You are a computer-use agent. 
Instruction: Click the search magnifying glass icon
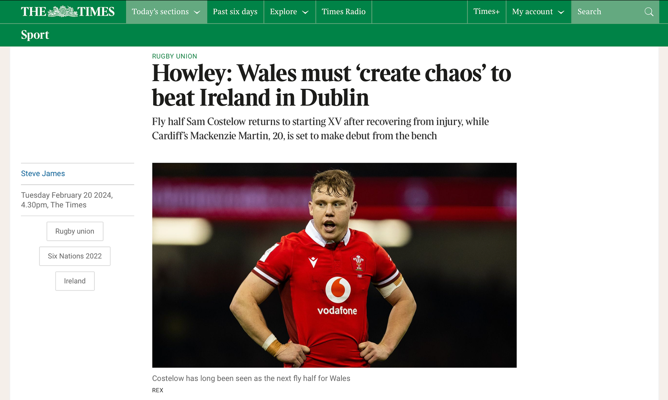click(x=649, y=12)
